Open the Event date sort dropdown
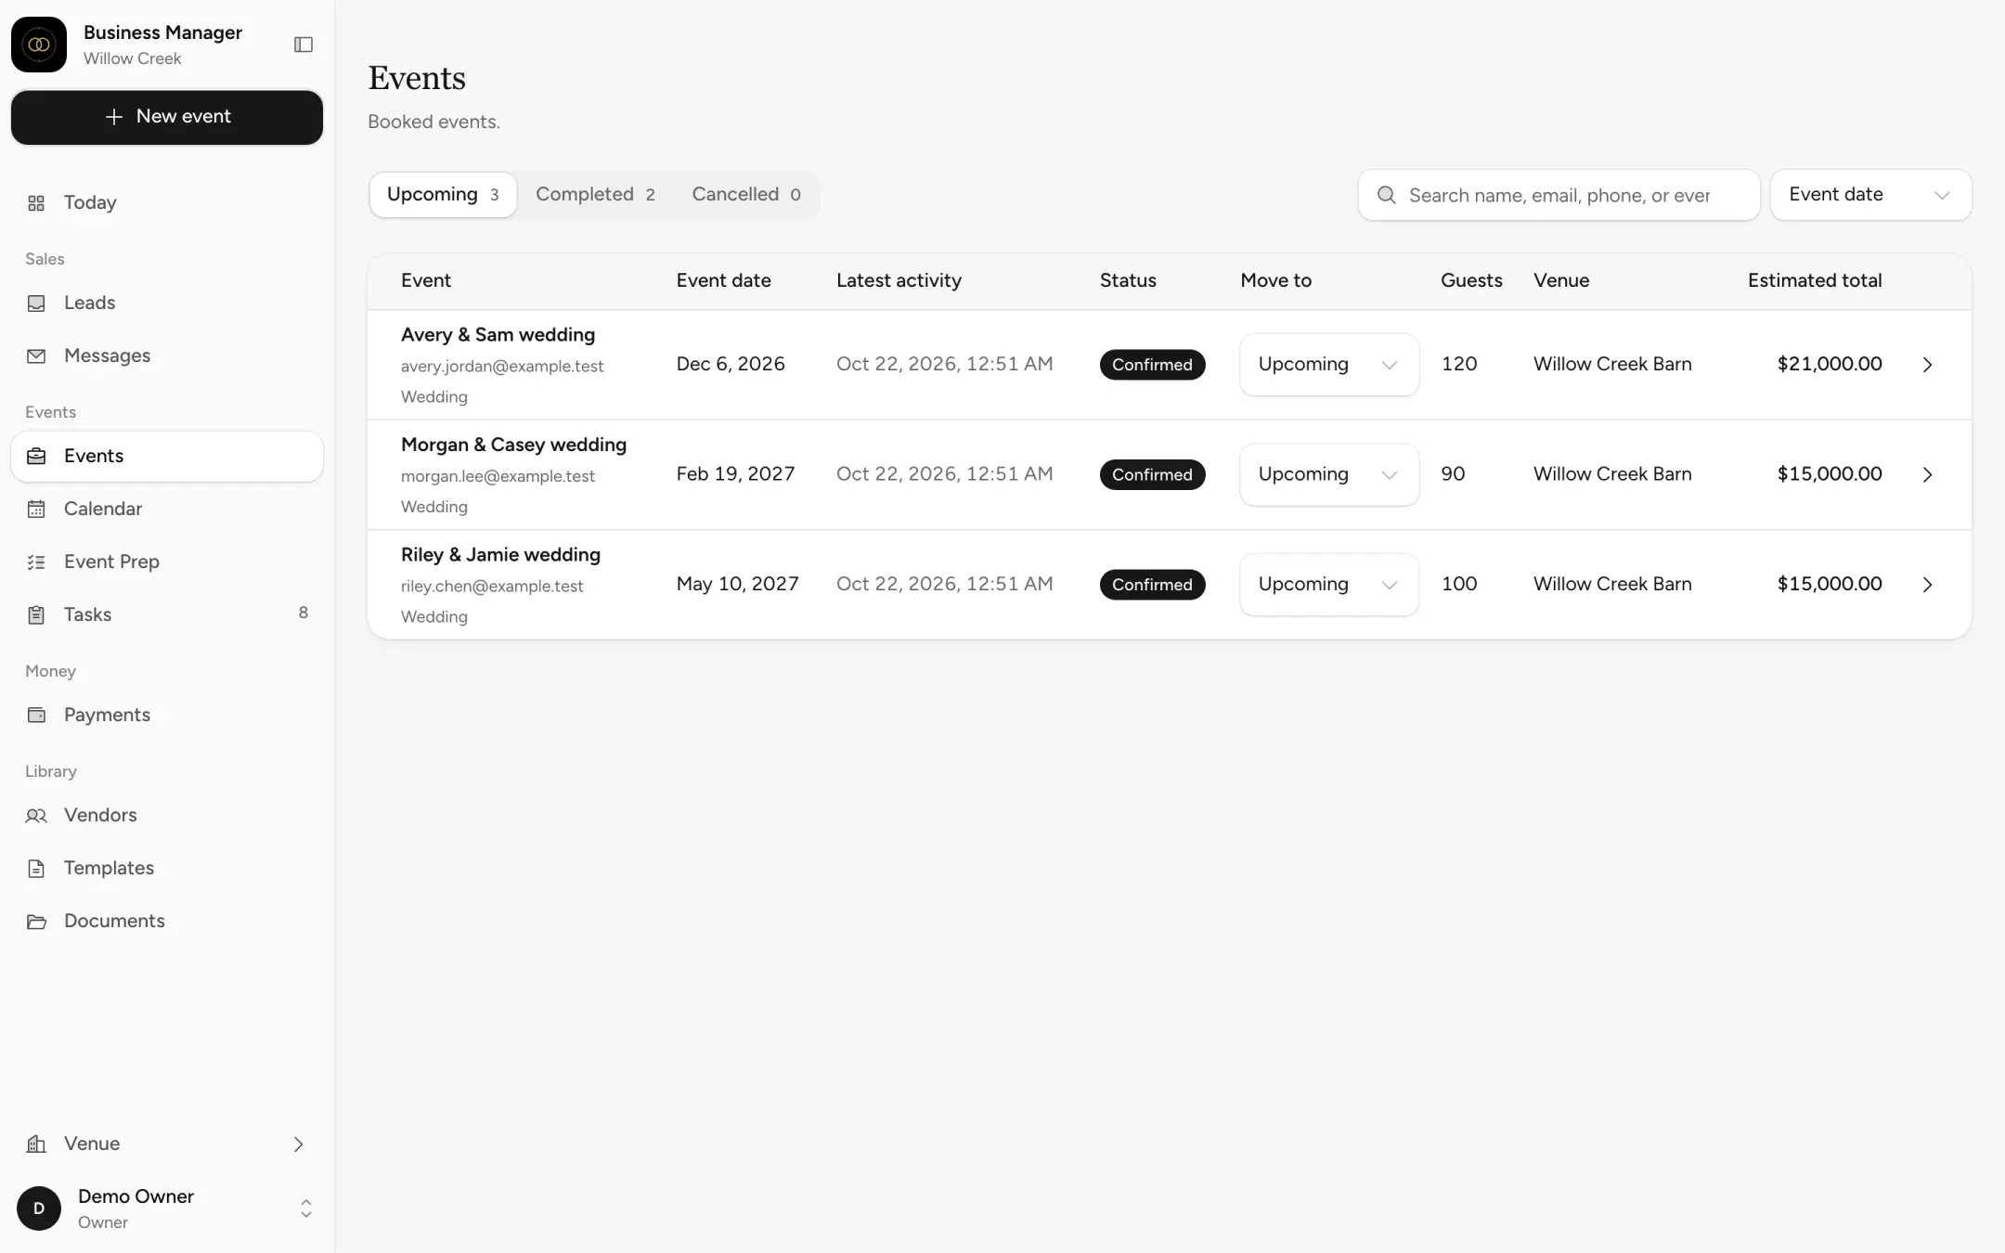 tap(1870, 195)
